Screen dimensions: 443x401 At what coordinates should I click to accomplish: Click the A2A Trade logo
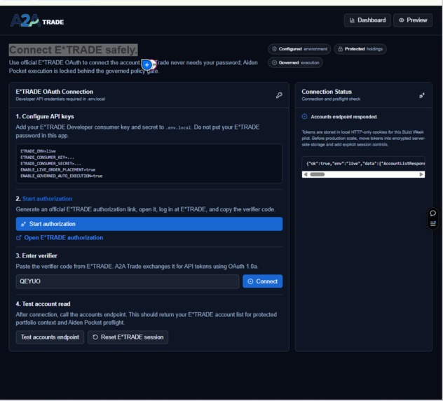point(37,20)
